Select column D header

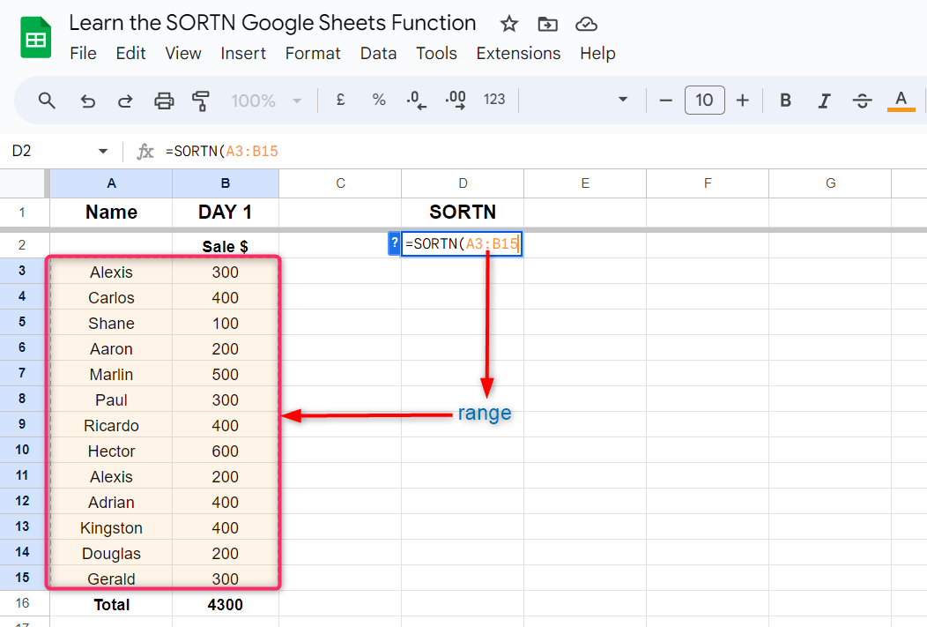463,183
